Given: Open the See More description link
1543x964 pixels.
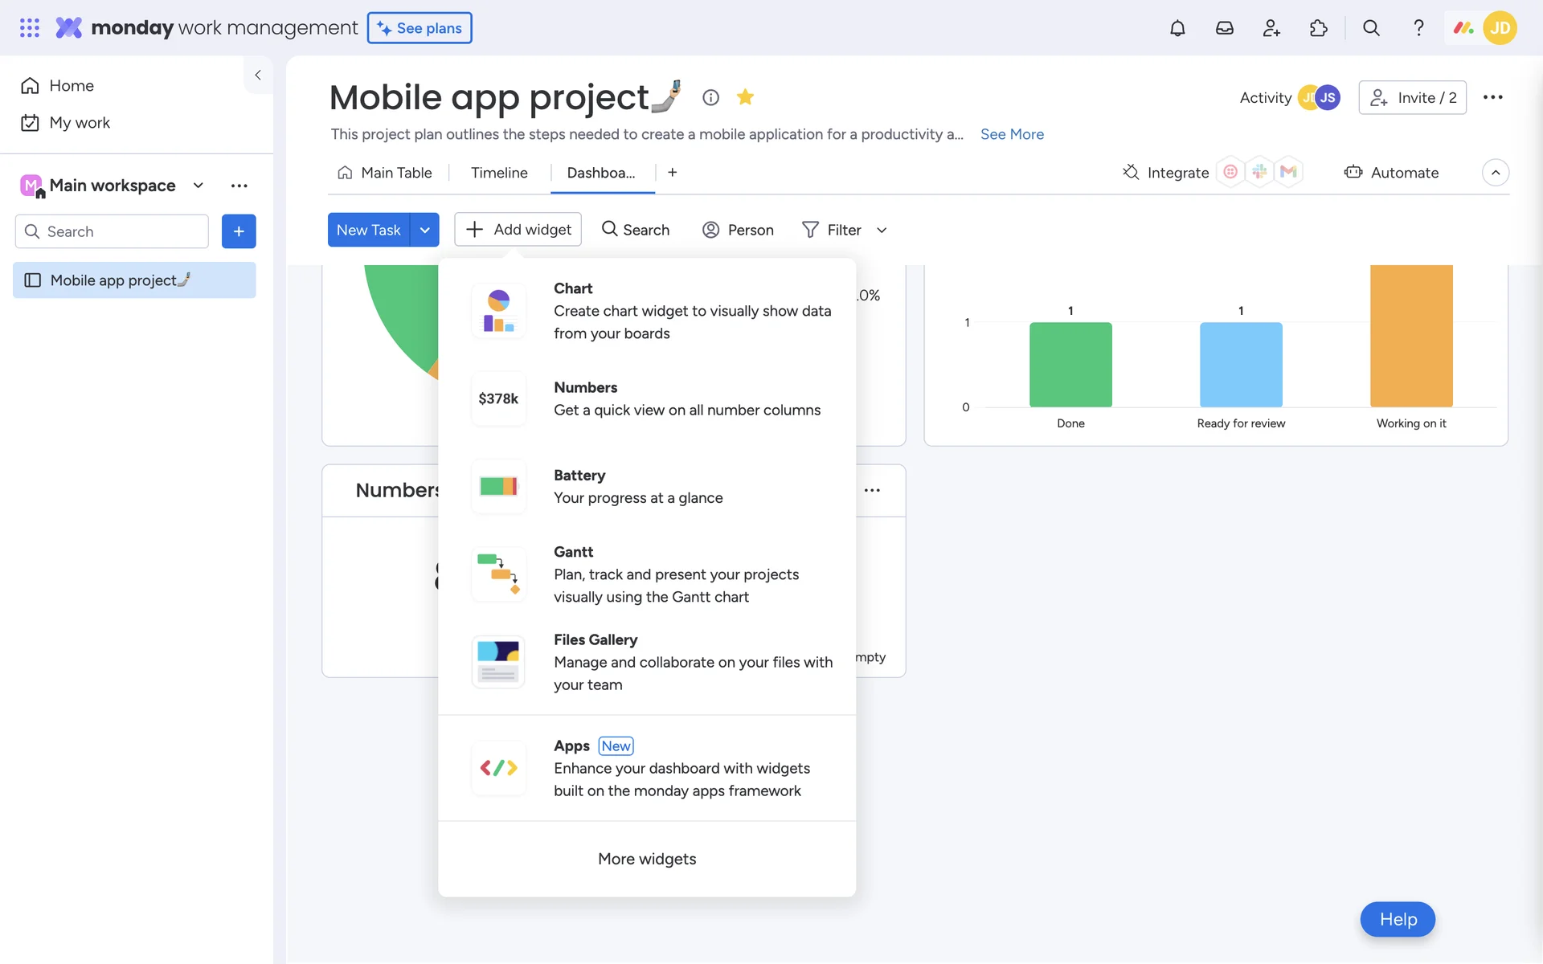Looking at the screenshot, I should click(x=1012, y=134).
